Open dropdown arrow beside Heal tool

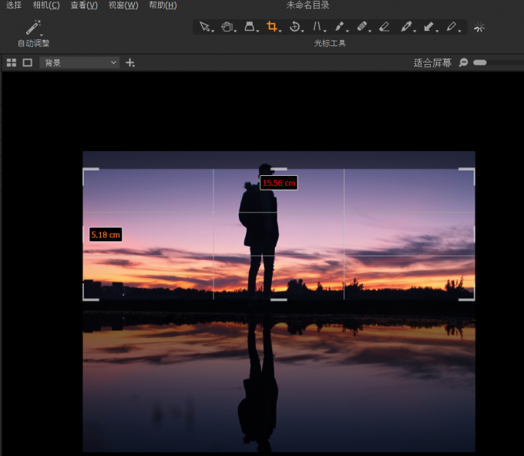pyautogui.click(x=370, y=31)
